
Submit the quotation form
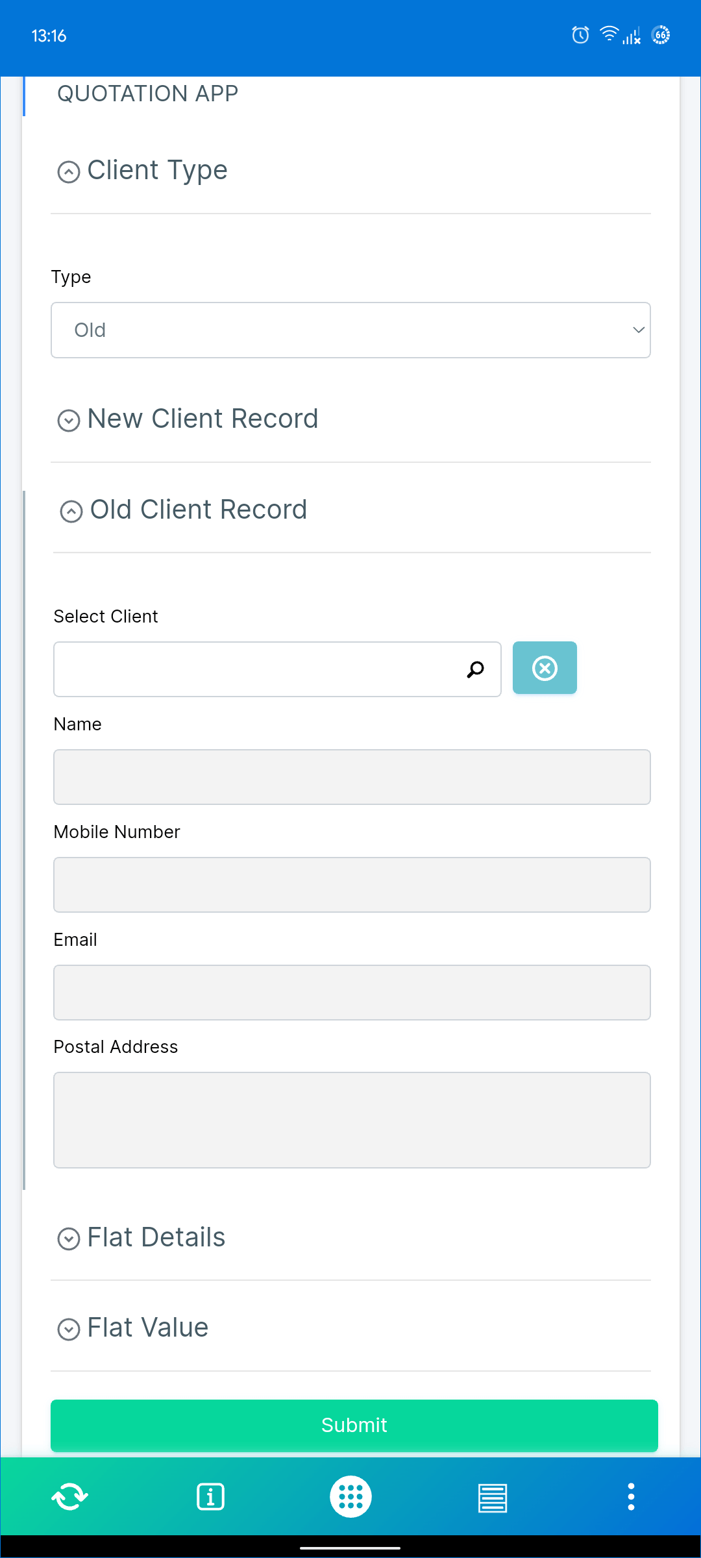click(354, 1425)
